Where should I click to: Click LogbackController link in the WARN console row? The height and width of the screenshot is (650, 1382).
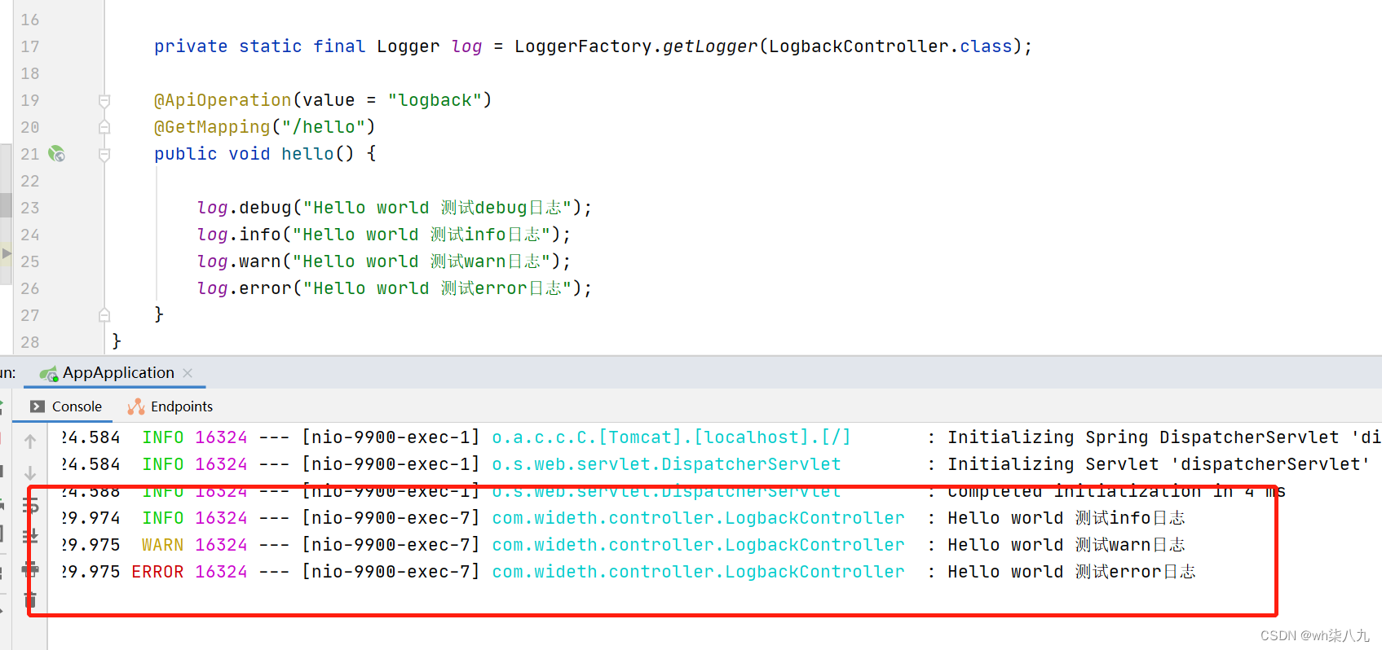pyautogui.click(x=698, y=545)
